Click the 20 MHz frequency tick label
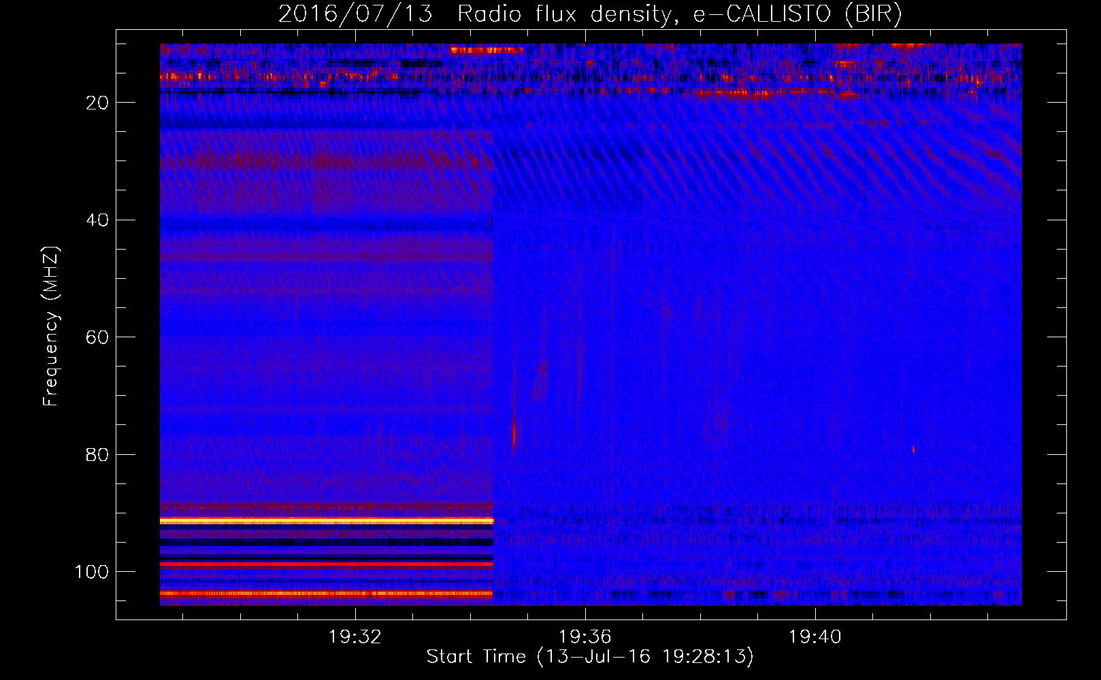The height and width of the screenshot is (680, 1101). tap(97, 103)
